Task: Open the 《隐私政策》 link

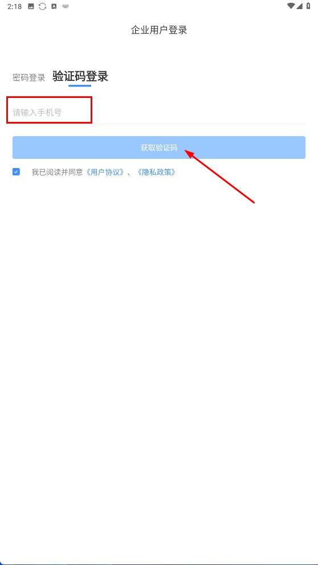Action: pyautogui.click(x=156, y=172)
